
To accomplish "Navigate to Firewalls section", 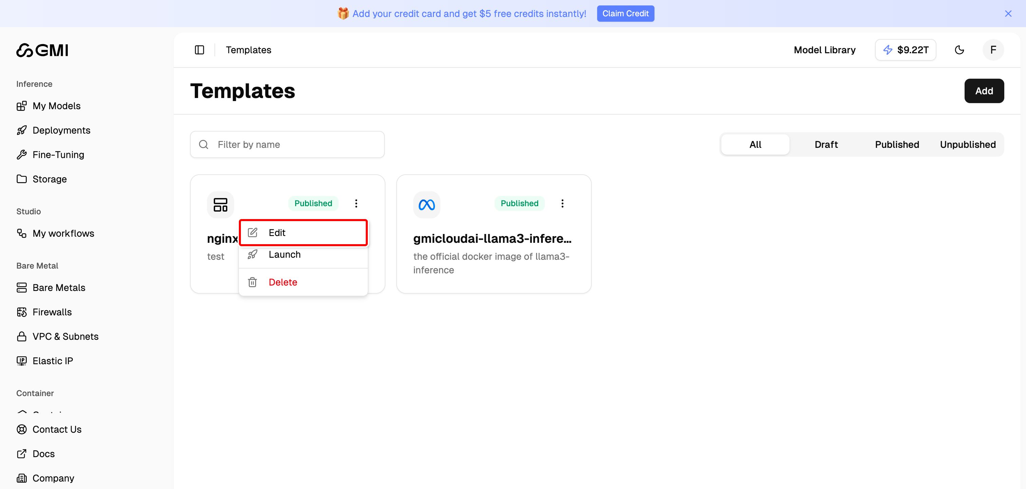I will (x=52, y=312).
